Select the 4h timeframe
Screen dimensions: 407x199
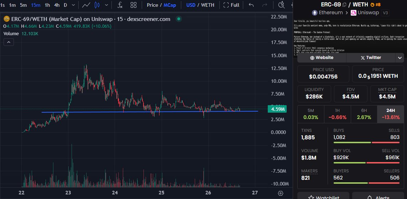[57, 5]
